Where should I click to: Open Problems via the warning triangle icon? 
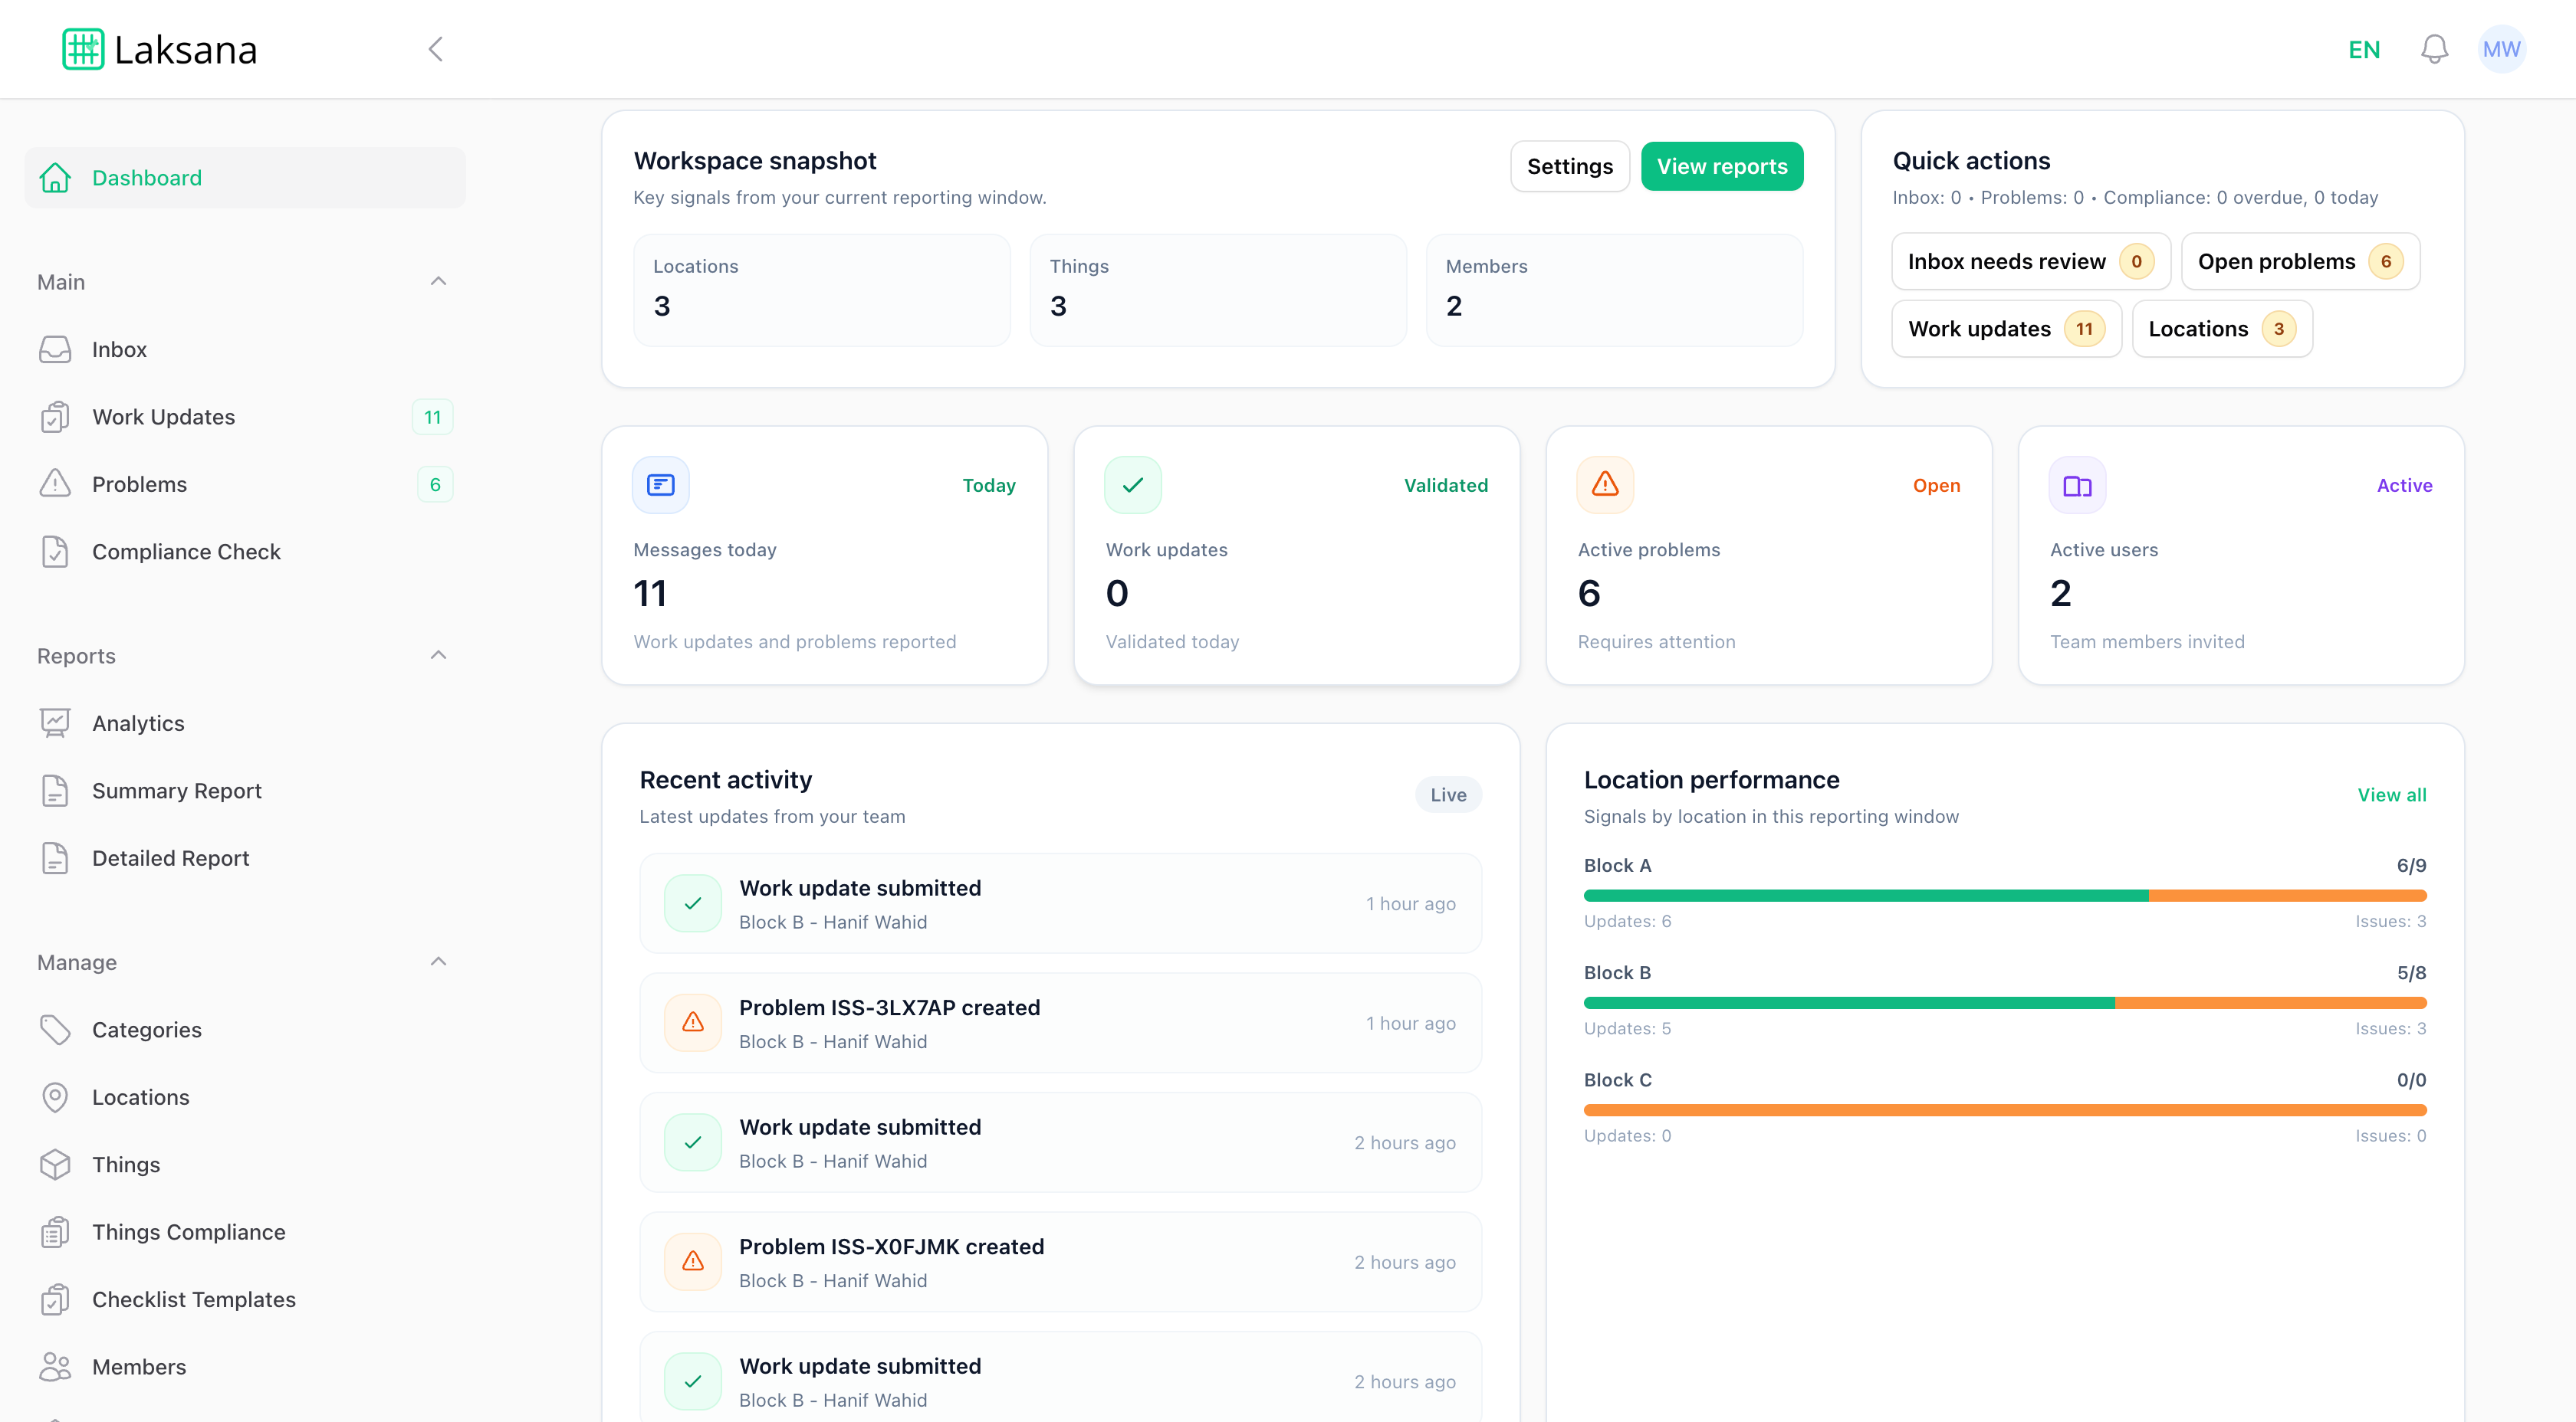coord(55,483)
